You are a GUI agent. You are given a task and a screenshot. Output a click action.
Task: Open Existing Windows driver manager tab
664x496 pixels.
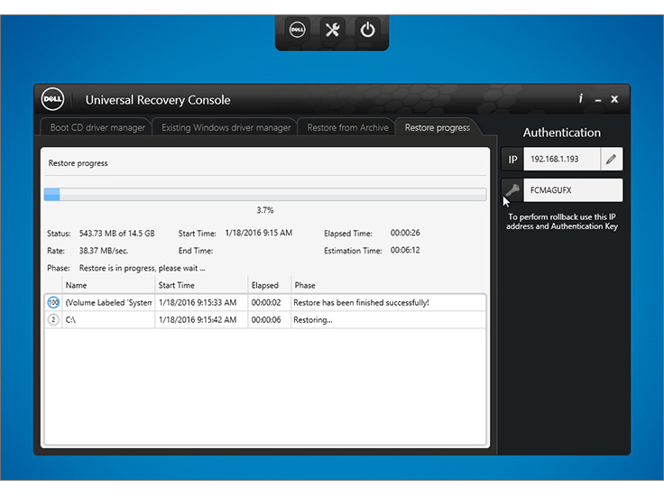pyautogui.click(x=226, y=127)
